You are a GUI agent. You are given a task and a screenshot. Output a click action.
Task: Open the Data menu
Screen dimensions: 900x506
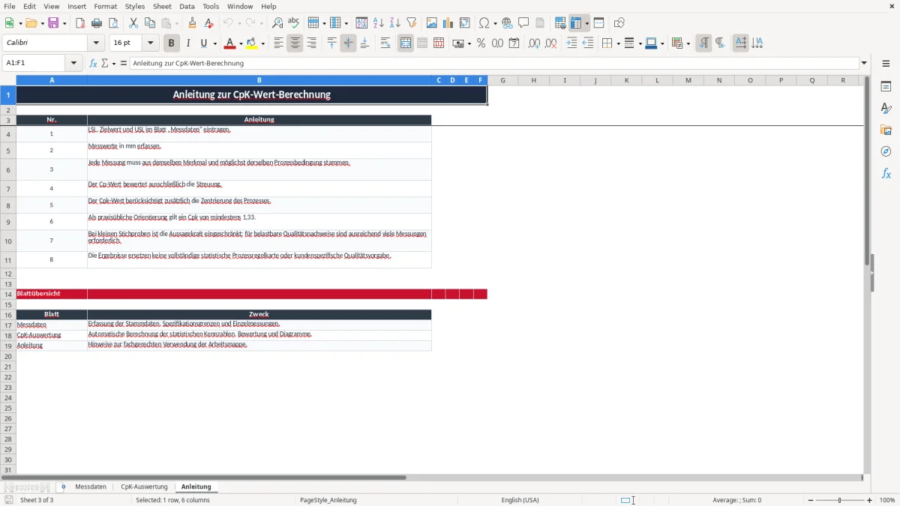tap(187, 6)
